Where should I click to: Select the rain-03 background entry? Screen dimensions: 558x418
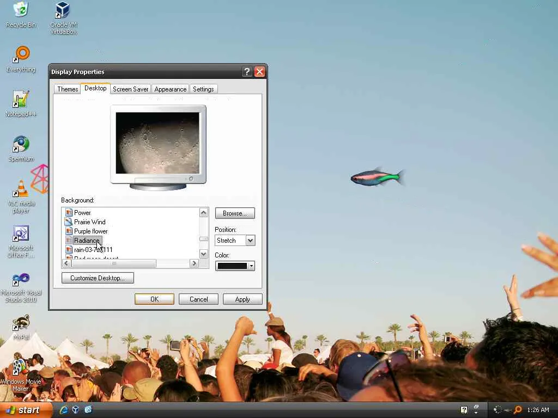[93, 249]
